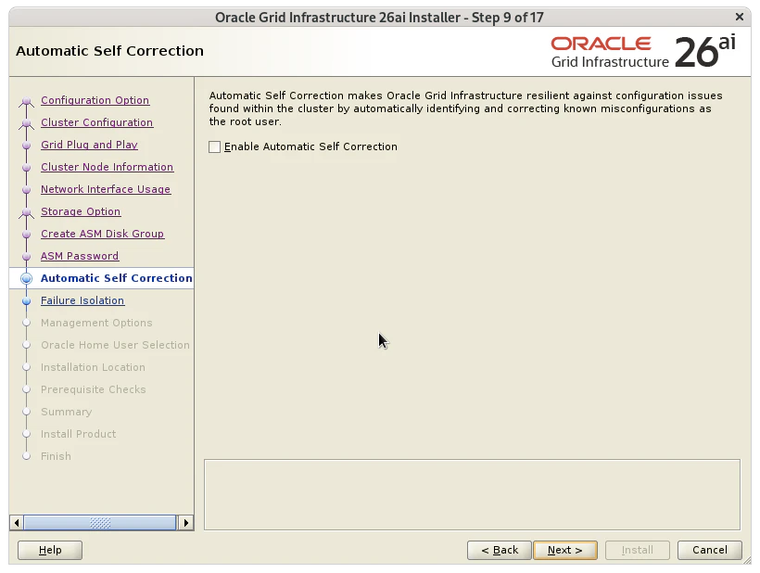Click the empty message details pane
Image resolution: width=760 pixels, height=573 pixels.
click(x=472, y=494)
